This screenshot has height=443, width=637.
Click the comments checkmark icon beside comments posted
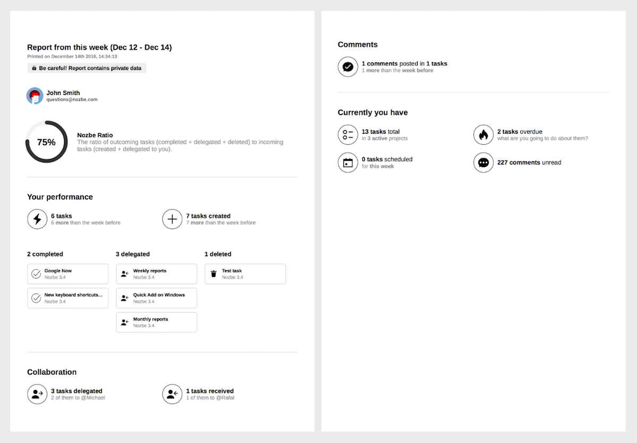pos(348,67)
